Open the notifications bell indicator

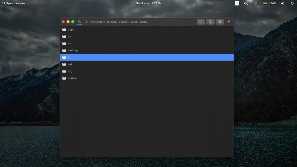[282, 3]
